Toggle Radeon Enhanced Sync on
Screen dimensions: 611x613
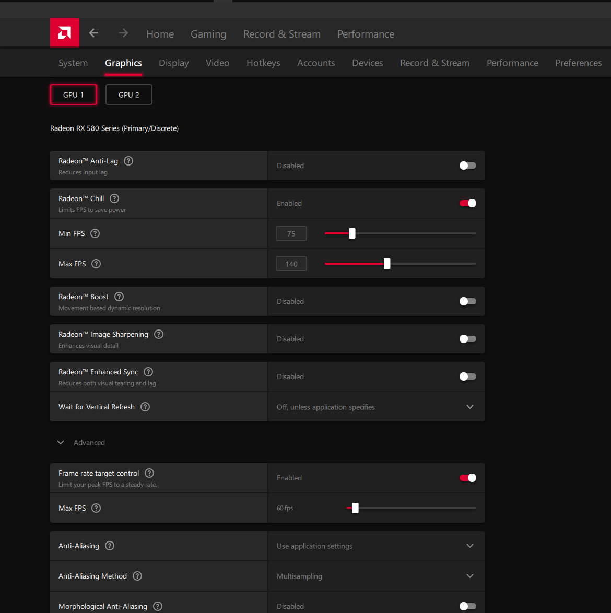tap(467, 376)
